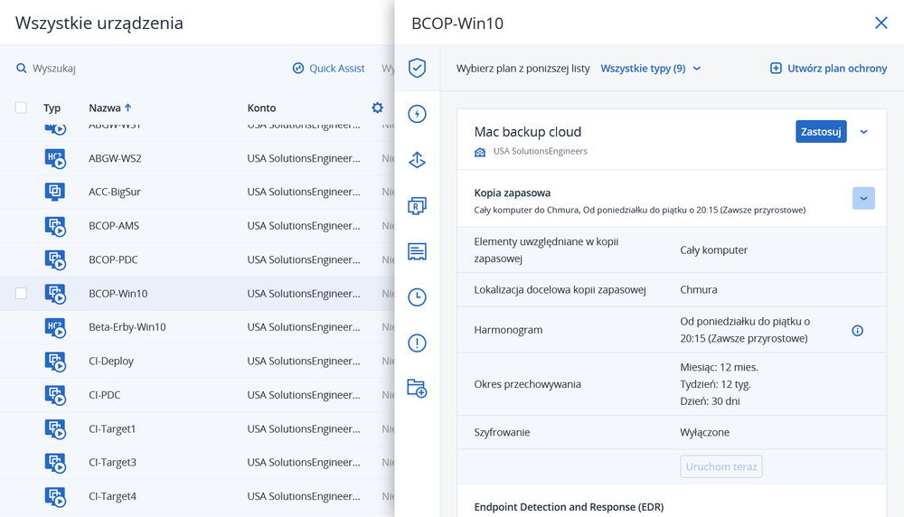The width and height of the screenshot is (904, 517).
Task: Apply plan with Zastosuj button
Action: pos(821,131)
